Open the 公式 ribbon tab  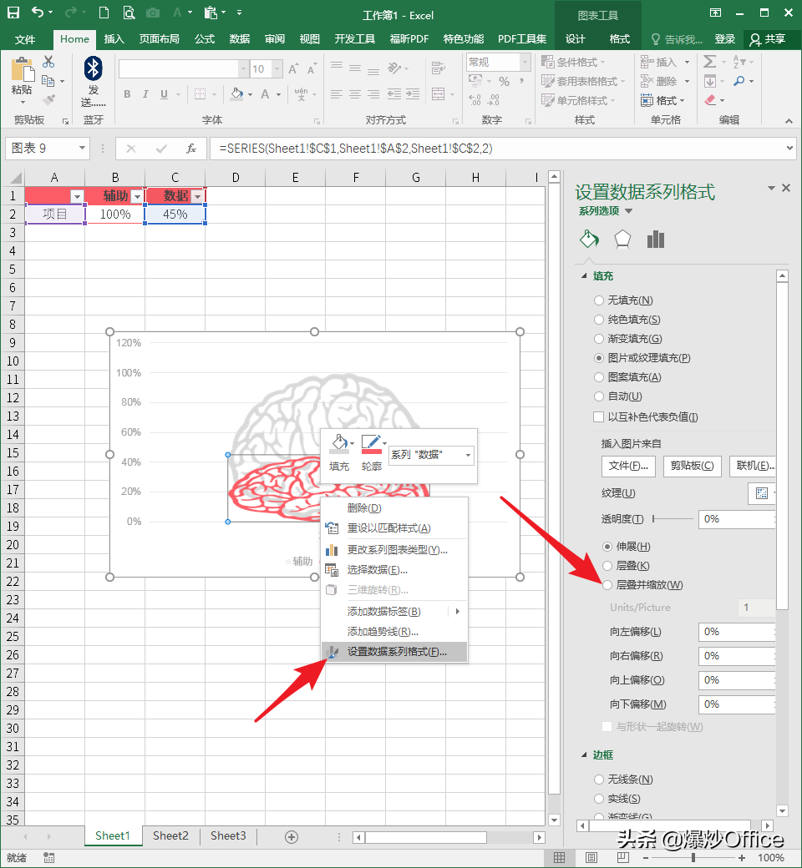tap(205, 38)
